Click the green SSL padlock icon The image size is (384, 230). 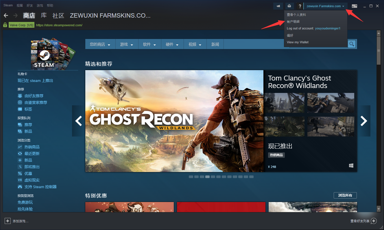[x=5, y=25]
